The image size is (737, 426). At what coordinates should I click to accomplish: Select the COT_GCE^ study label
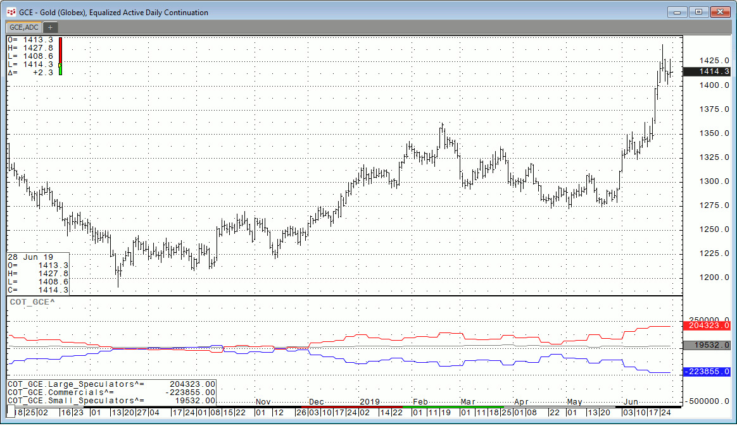point(32,302)
